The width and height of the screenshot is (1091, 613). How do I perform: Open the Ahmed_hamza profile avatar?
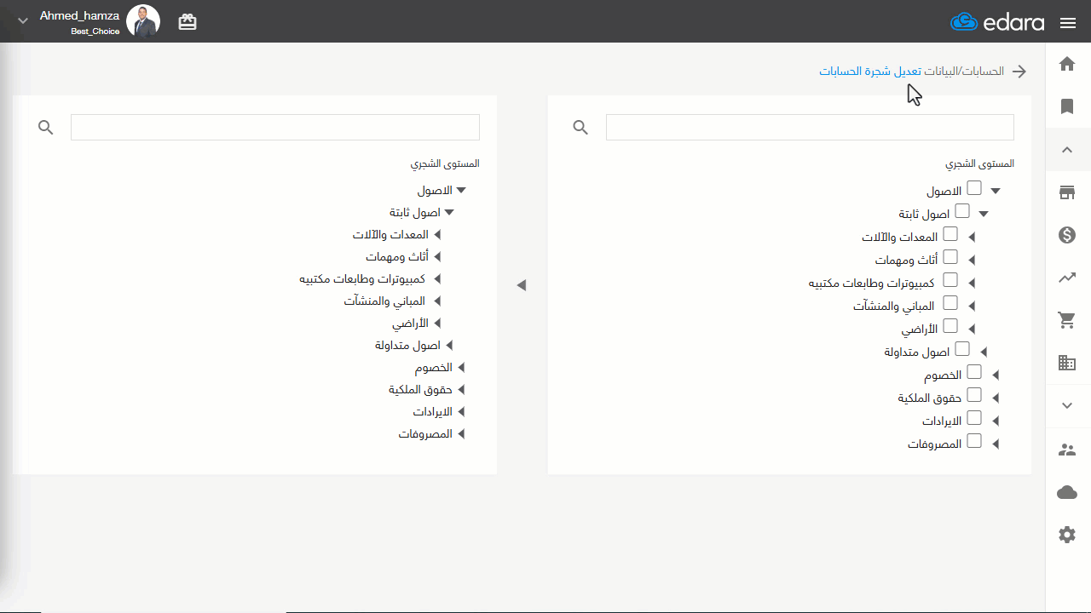[x=143, y=21]
